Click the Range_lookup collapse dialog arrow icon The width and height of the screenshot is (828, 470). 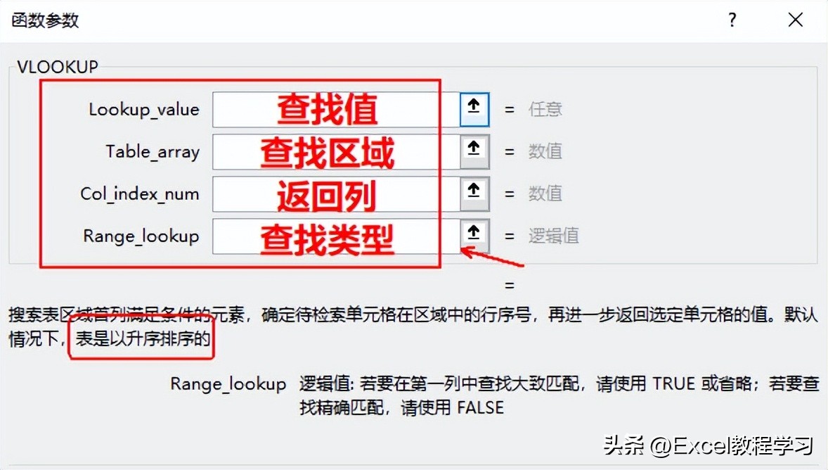pyautogui.click(x=474, y=236)
